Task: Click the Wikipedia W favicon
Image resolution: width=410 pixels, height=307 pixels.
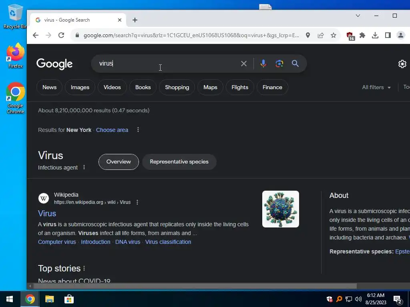Action: (44, 198)
